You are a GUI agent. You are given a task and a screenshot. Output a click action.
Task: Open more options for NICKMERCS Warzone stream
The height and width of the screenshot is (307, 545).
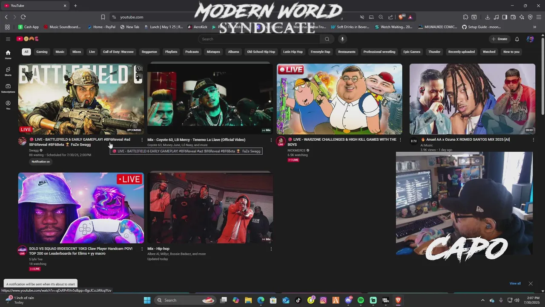[x=400, y=140]
